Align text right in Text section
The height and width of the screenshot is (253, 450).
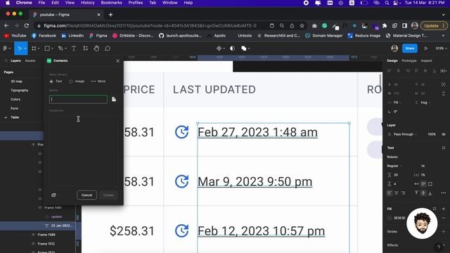403,193
